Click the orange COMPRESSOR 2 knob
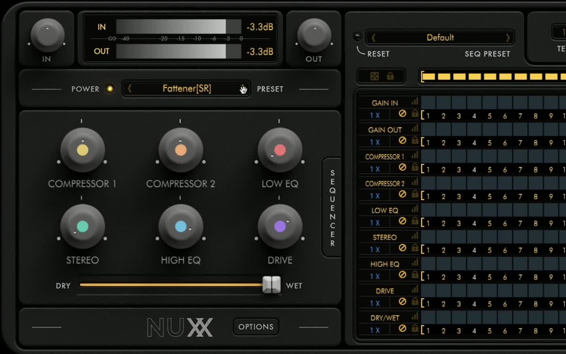Viewport: 566px width, 354px height. (x=181, y=150)
